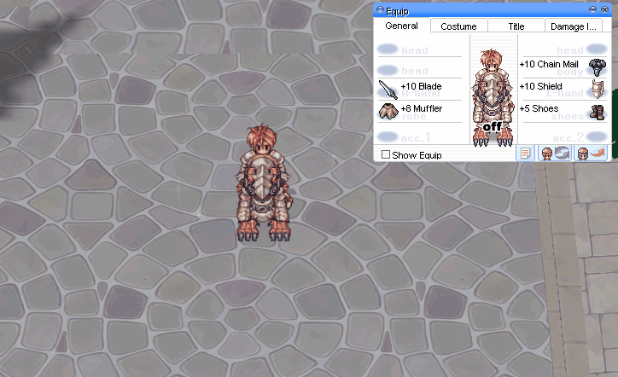This screenshot has height=377, width=618.
Task: Click the +5 Shoes boots icon
Action: [x=598, y=112]
